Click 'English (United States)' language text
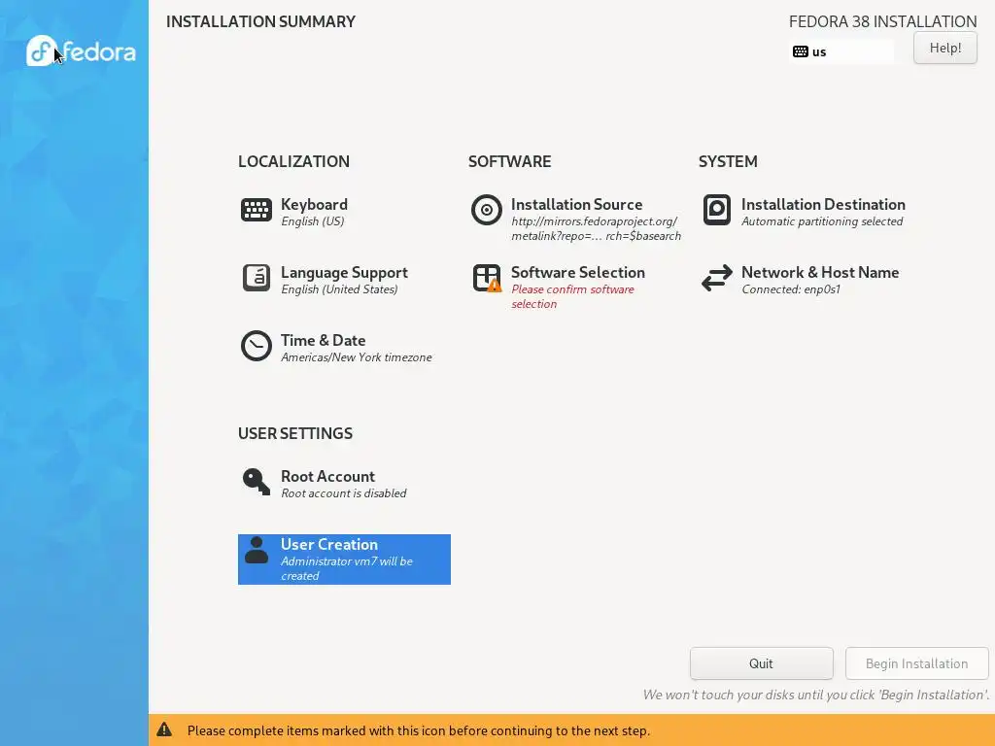Image resolution: width=995 pixels, height=746 pixels. click(x=339, y=289)
